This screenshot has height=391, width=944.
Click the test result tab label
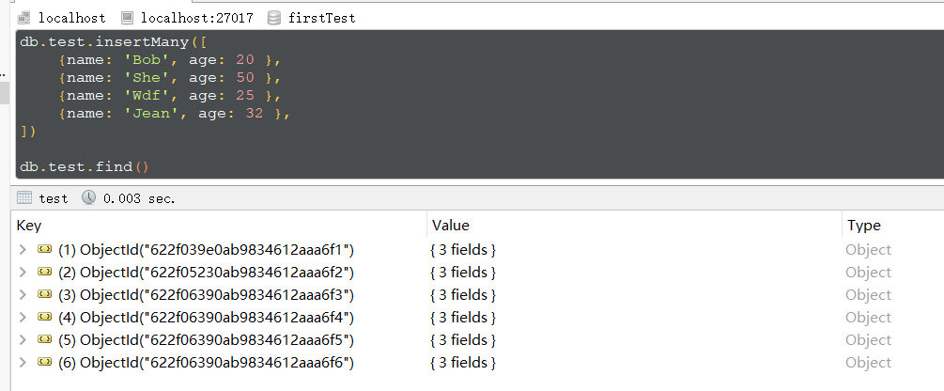coord(53,198)
